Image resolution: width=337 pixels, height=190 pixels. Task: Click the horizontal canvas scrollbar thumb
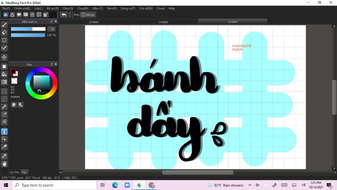(x=198, y=172)
